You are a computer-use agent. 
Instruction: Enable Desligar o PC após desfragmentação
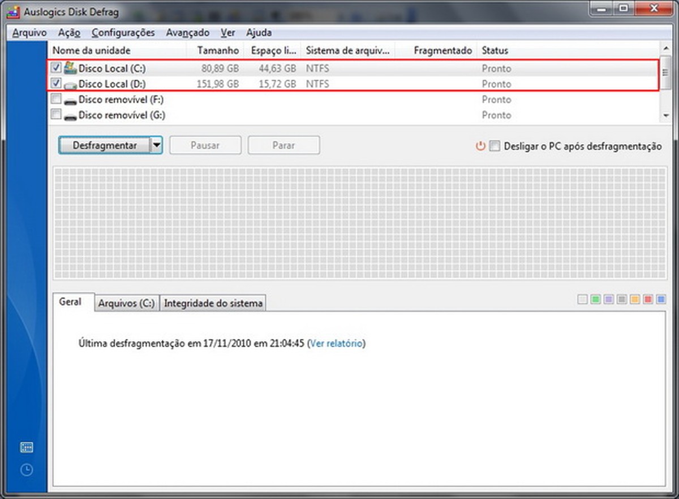tap(495, 146)
